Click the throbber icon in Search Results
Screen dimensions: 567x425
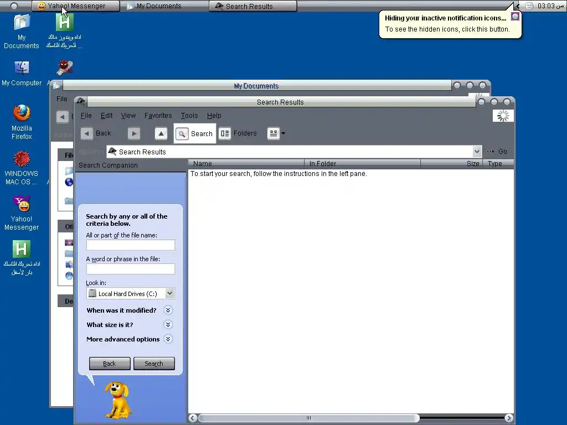(x=503, y=116)
